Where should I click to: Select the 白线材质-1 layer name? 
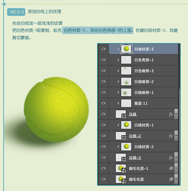pyautogui.click(x=144, y=125)
